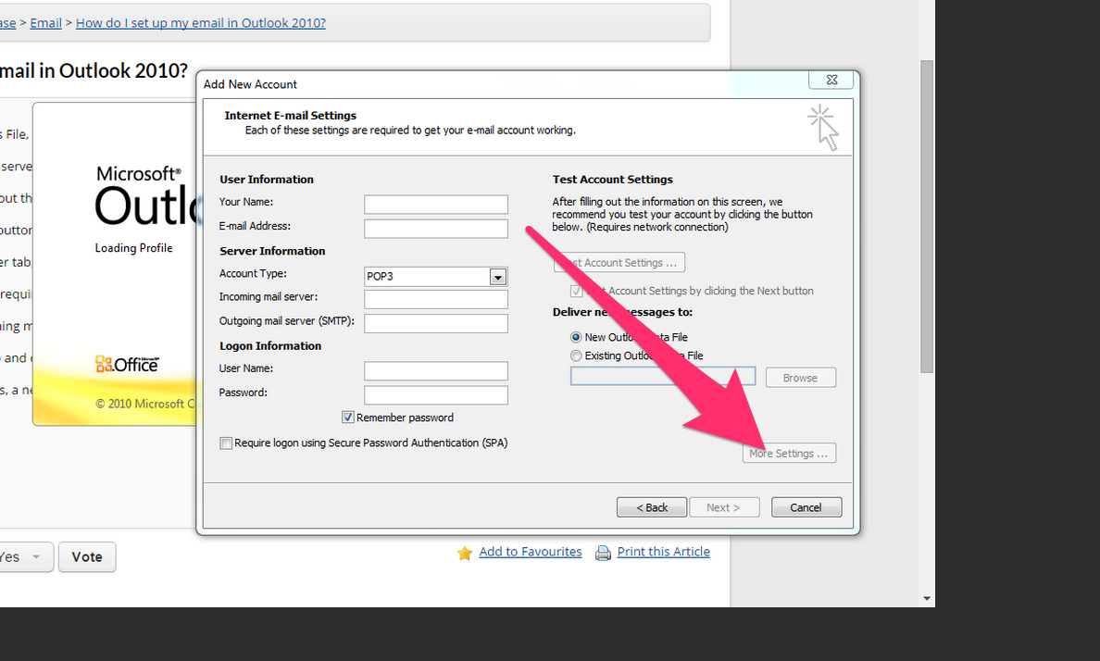
Task: Select the Existing Outlook Data File option
Action: (x=575, y=355)
